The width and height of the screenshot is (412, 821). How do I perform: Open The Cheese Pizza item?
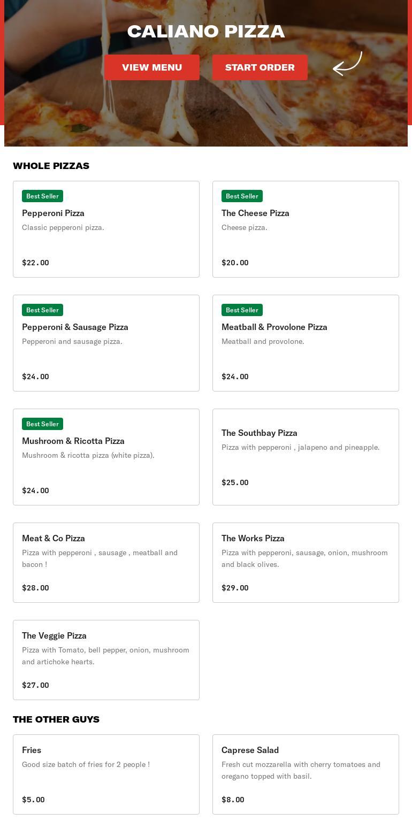tap(306, 229)
